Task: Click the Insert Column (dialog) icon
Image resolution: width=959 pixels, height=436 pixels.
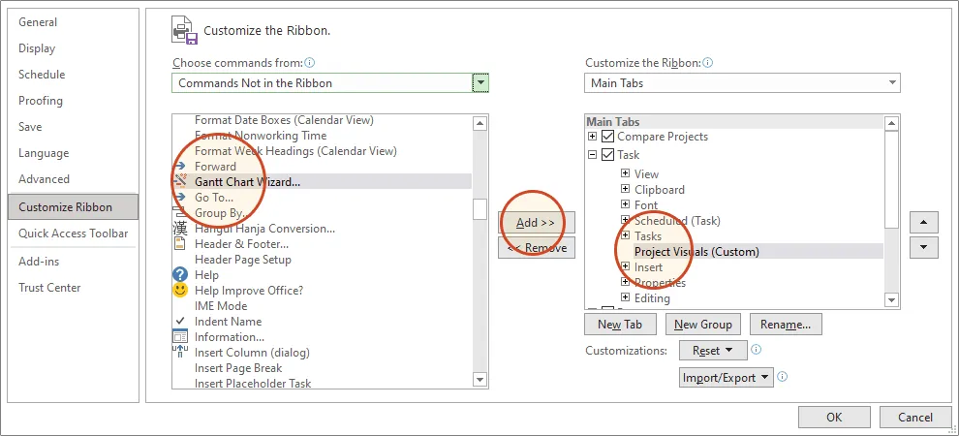Action: [x=180, y=353]
